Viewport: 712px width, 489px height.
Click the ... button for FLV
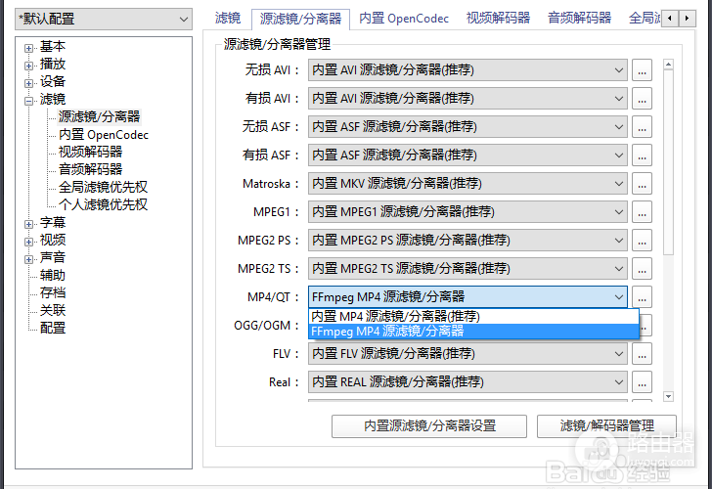[642, 354]
